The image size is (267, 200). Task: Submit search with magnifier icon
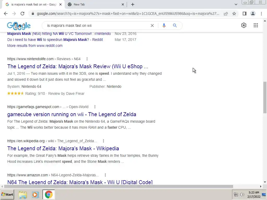(x=175, y=26)
